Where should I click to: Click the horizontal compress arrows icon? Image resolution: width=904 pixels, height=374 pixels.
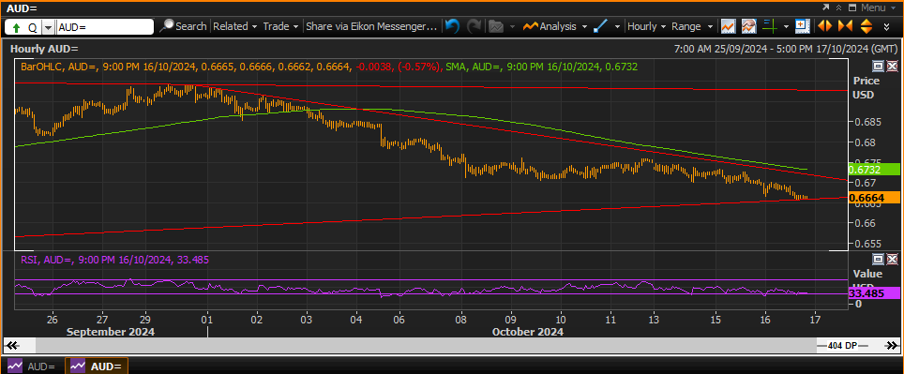tap(845, 26)
